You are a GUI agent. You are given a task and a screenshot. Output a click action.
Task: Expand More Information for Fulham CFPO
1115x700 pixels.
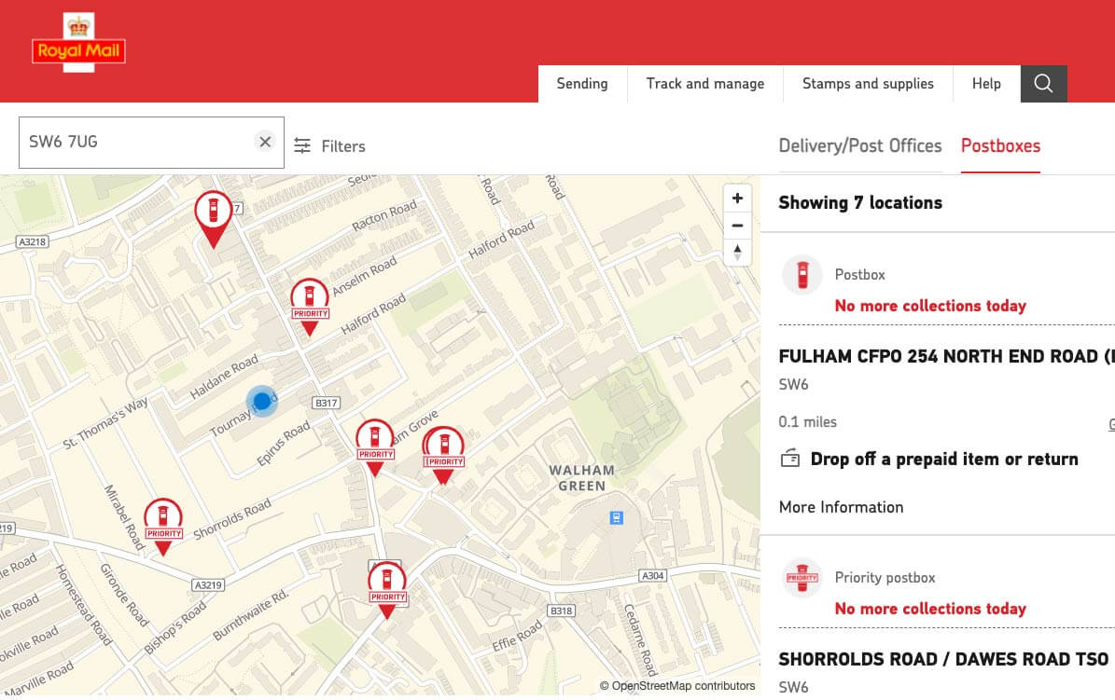click(x=841, y=507)
